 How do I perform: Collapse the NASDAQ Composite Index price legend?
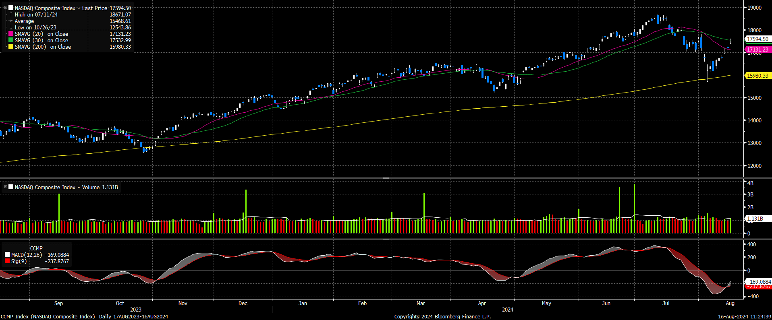6,8
